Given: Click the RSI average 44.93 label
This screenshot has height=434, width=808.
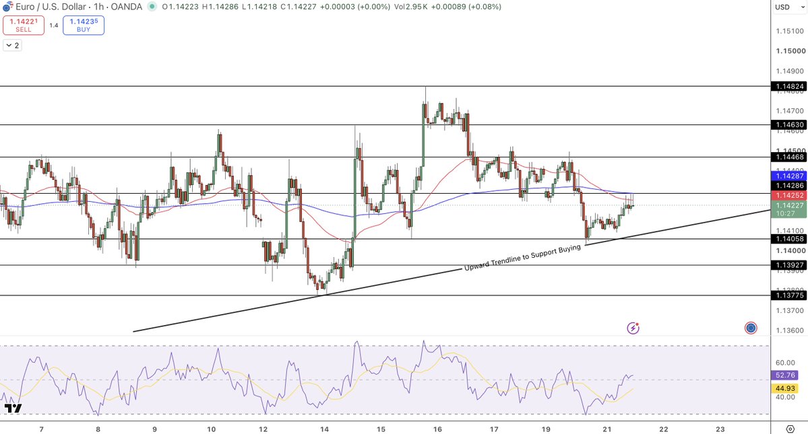Looking at the screenshot, I should tap(785, 388).
